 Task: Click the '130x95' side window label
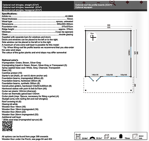click(129, 52)
